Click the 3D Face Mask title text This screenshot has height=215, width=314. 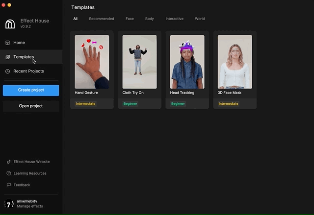pos(230,93)
